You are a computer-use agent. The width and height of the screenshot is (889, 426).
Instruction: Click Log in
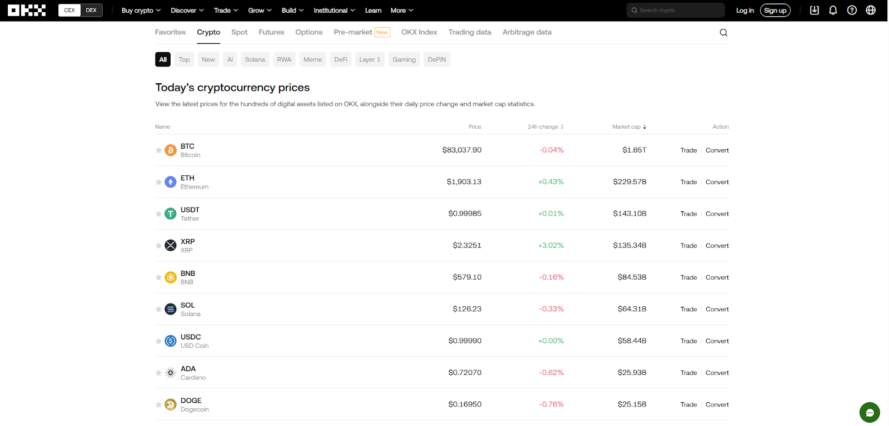pos(745,10)
